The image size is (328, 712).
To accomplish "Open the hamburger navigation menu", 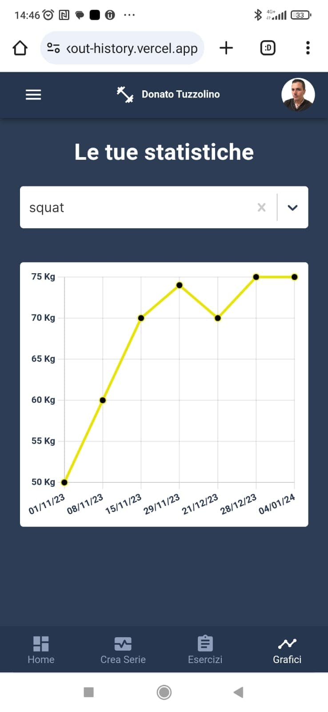I will coord(33,95).
